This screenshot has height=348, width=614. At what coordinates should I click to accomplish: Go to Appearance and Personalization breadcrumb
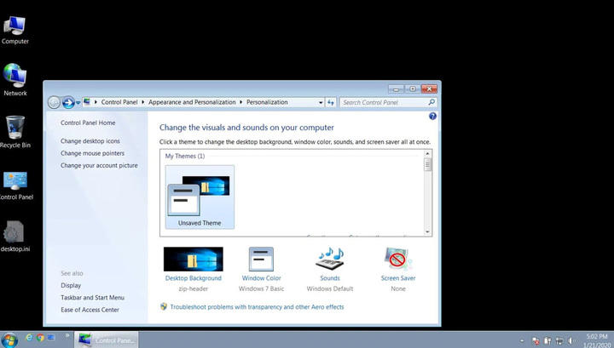tap(192, 102)
